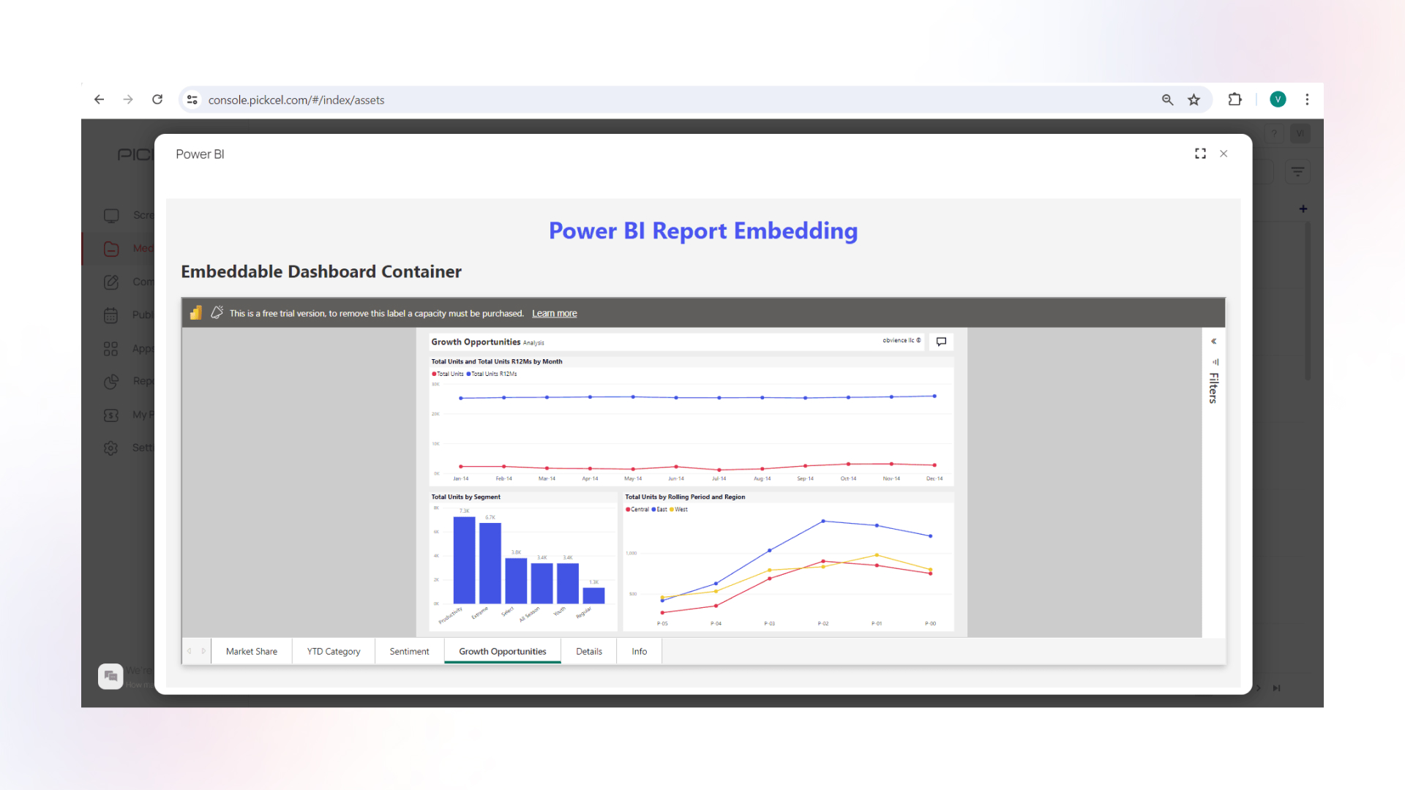Go forward in the browser

[128, 99]
